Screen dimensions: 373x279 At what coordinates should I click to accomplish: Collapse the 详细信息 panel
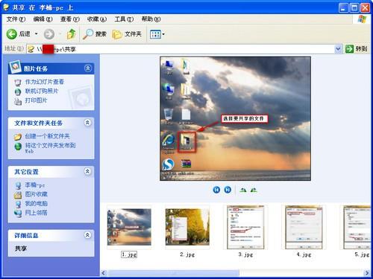87,235
